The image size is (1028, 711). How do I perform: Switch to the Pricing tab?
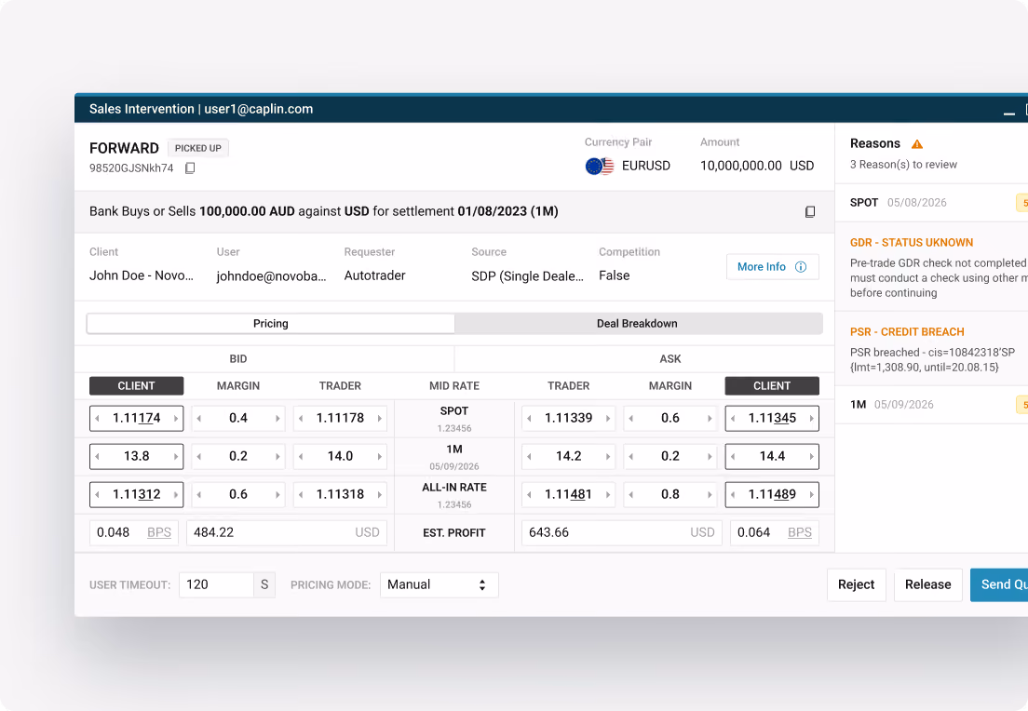tap(271, 324)
